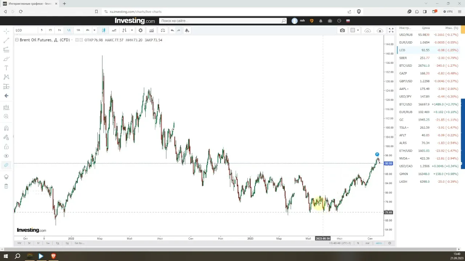Open the language flag selector
This screenshot has width=465, height=261.
pyautogui.click(x=348, y=21)
